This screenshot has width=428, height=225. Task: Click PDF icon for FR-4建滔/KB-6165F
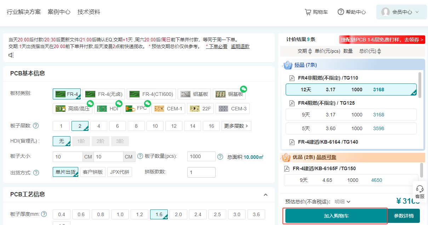[x=287, y=169]
